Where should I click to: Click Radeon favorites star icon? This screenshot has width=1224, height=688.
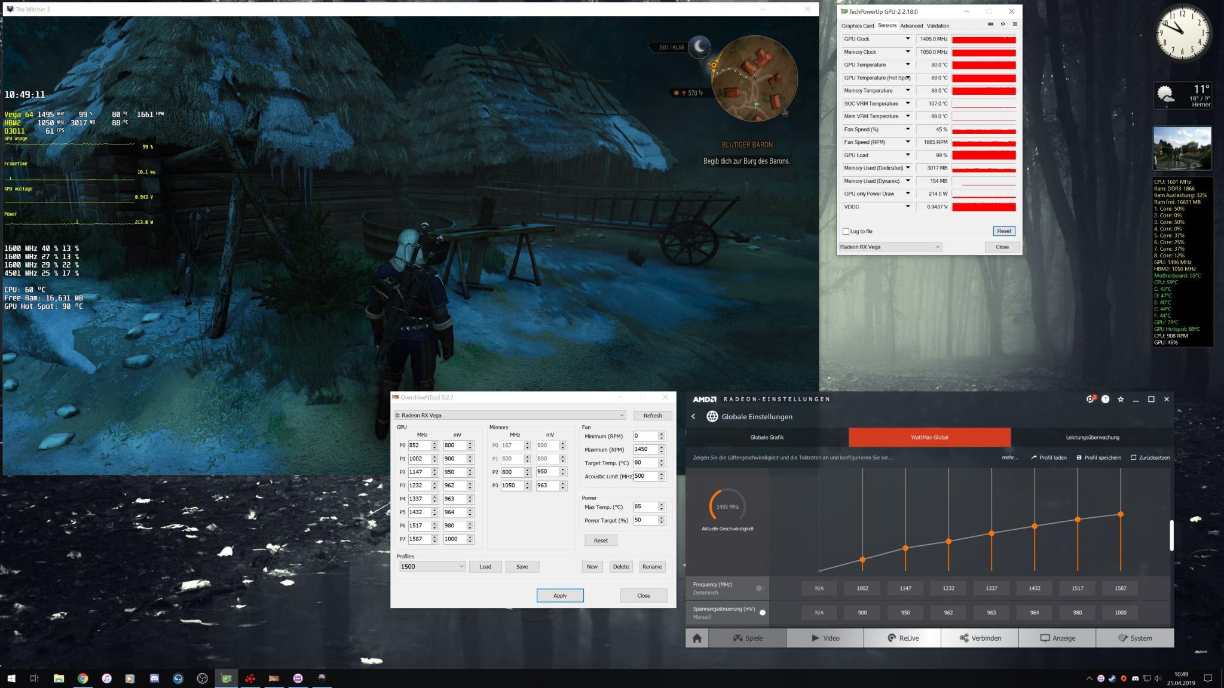(x=1121, y=399)
